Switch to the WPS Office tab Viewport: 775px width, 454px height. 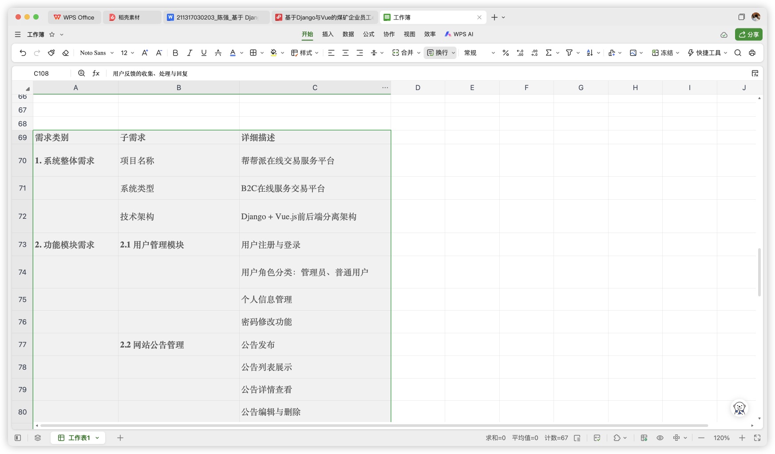click(x=74, y=17)
